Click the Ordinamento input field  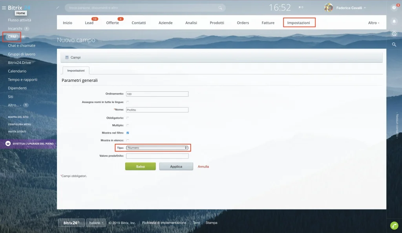tap(157, 94)
